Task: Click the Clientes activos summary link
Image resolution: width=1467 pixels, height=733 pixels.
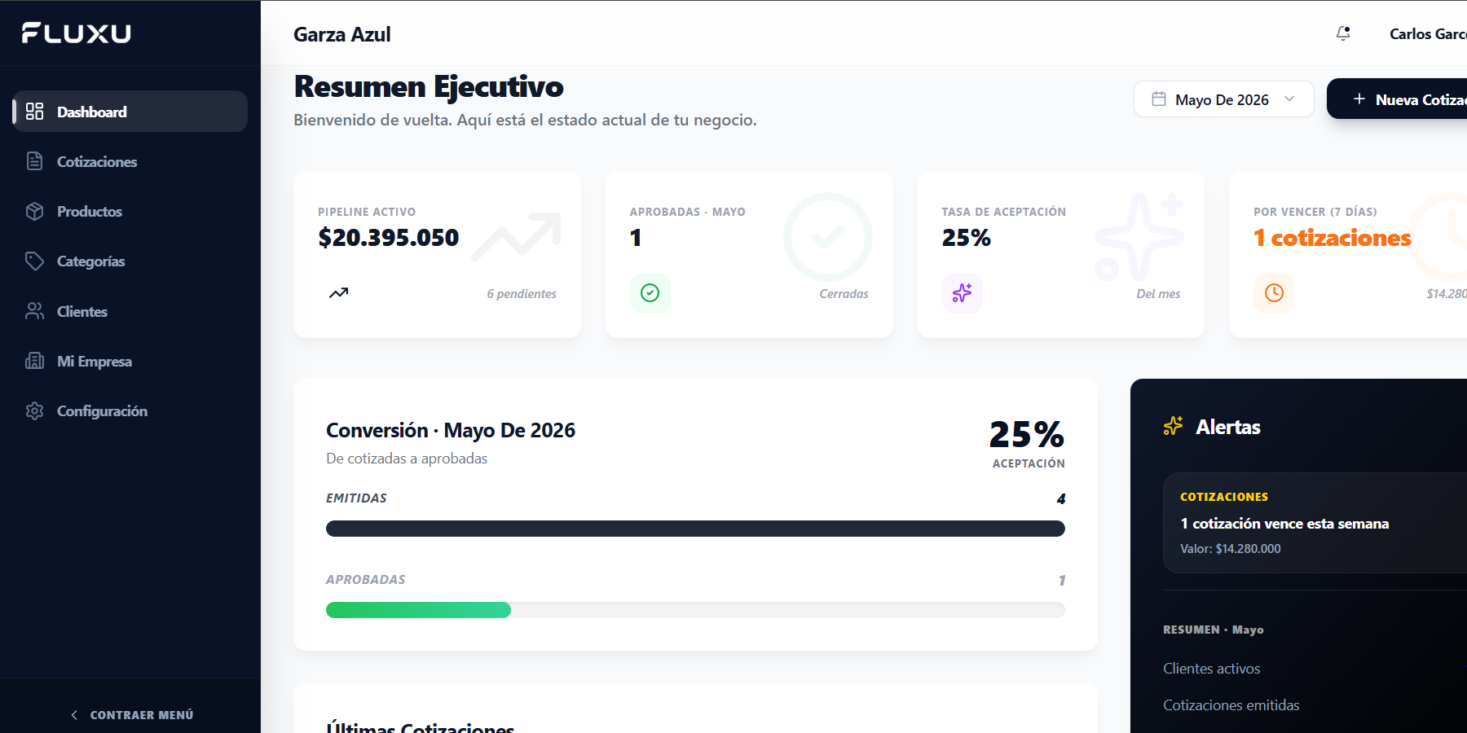Action: [1211, 669]
